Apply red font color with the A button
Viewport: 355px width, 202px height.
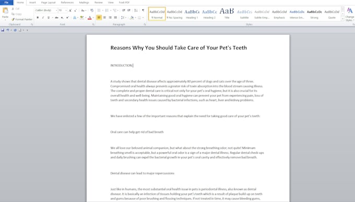click(x=90, y=17)
